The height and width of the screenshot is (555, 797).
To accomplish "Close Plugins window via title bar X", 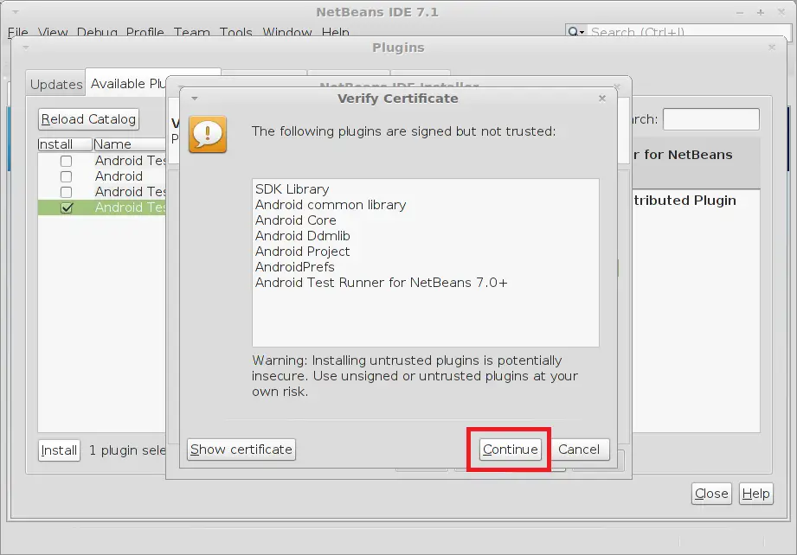I will (772, 48).
